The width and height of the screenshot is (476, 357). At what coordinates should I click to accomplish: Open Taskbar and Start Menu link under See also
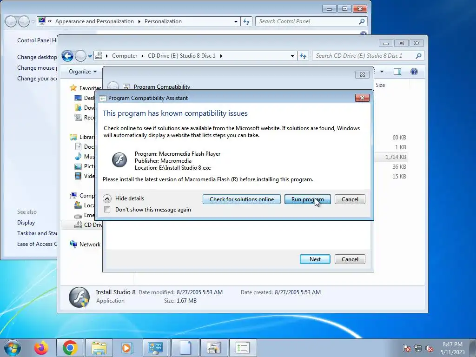(x=37, y=233)
